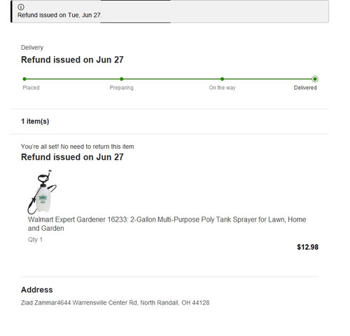Click the Address section heading
This screenshot has width=350, height=336.
point(37,290)
